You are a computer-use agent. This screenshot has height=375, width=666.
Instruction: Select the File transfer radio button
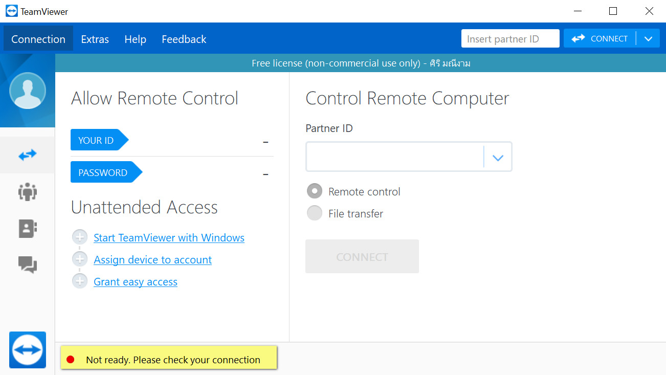[x=315, y=213]
